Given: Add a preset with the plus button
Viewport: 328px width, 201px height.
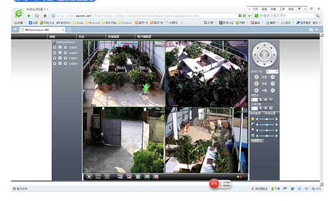Looking at the screenshot, I should (265, 100).
